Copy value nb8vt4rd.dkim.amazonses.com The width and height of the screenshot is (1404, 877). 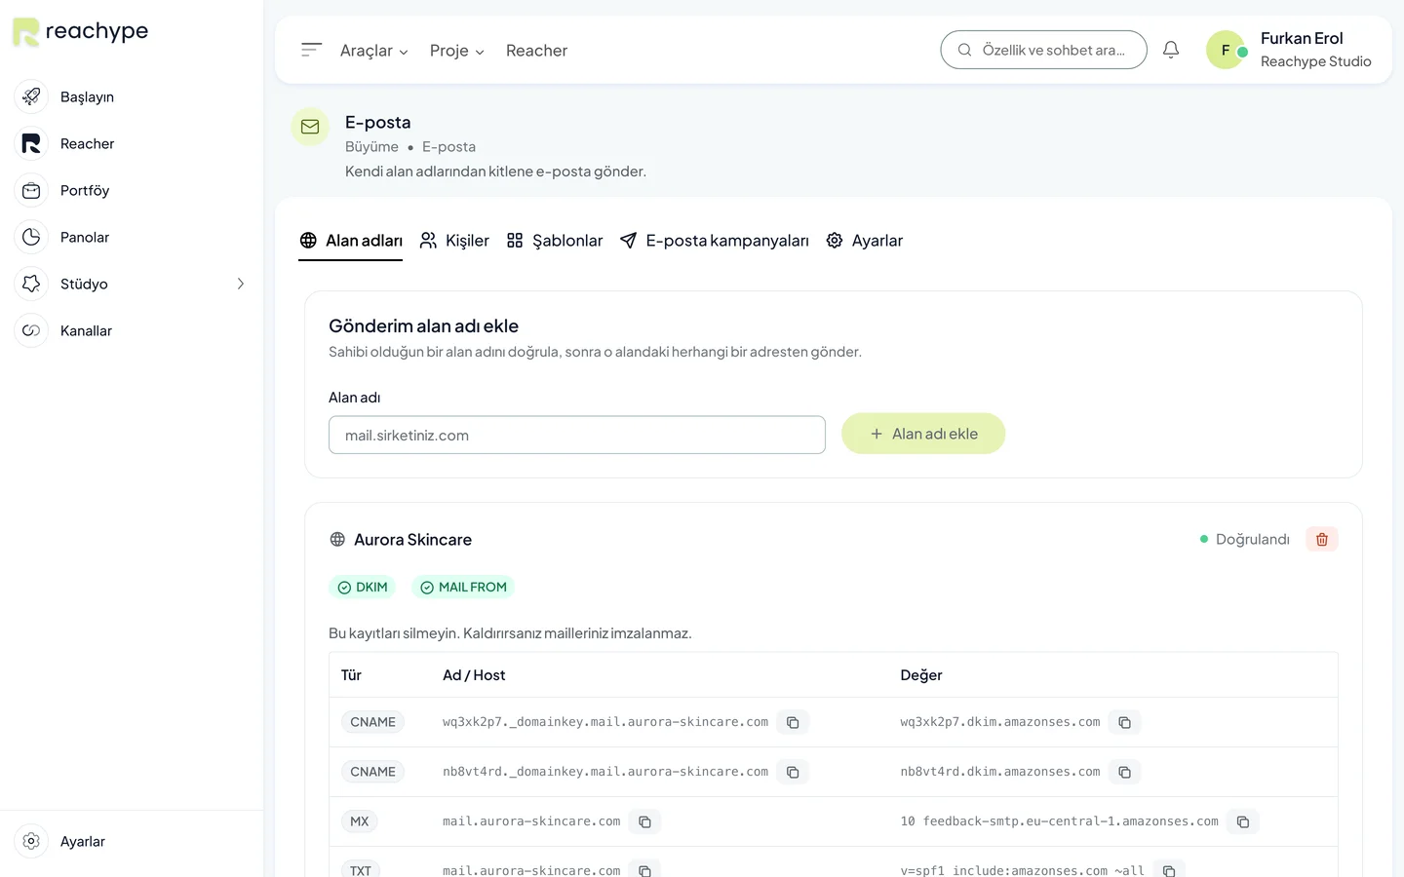click(x=1124, y=772)
